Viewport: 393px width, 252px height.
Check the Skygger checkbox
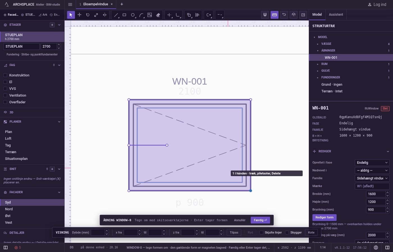point(287,232)
